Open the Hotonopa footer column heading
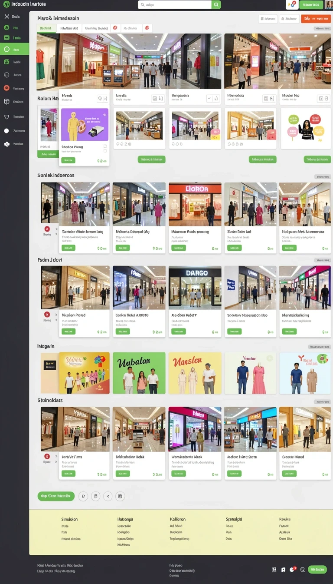 tap(125, 519)
